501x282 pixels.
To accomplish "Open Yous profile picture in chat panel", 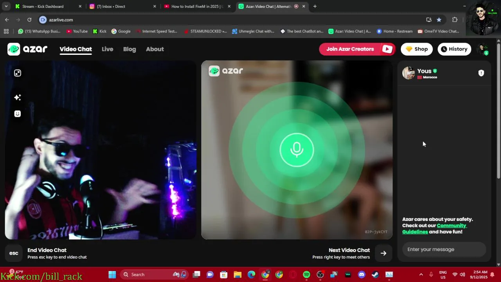I will coord(409,73).
